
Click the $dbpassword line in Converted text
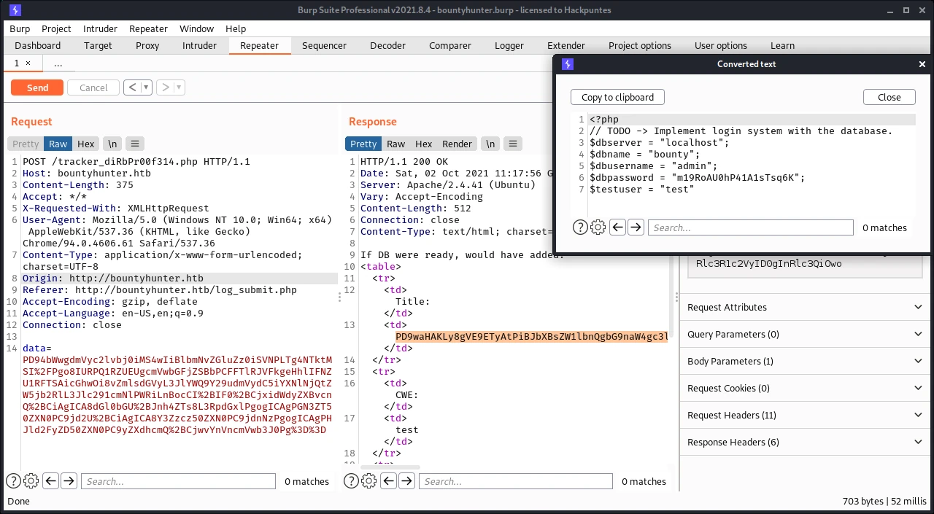tap(697, 178)
